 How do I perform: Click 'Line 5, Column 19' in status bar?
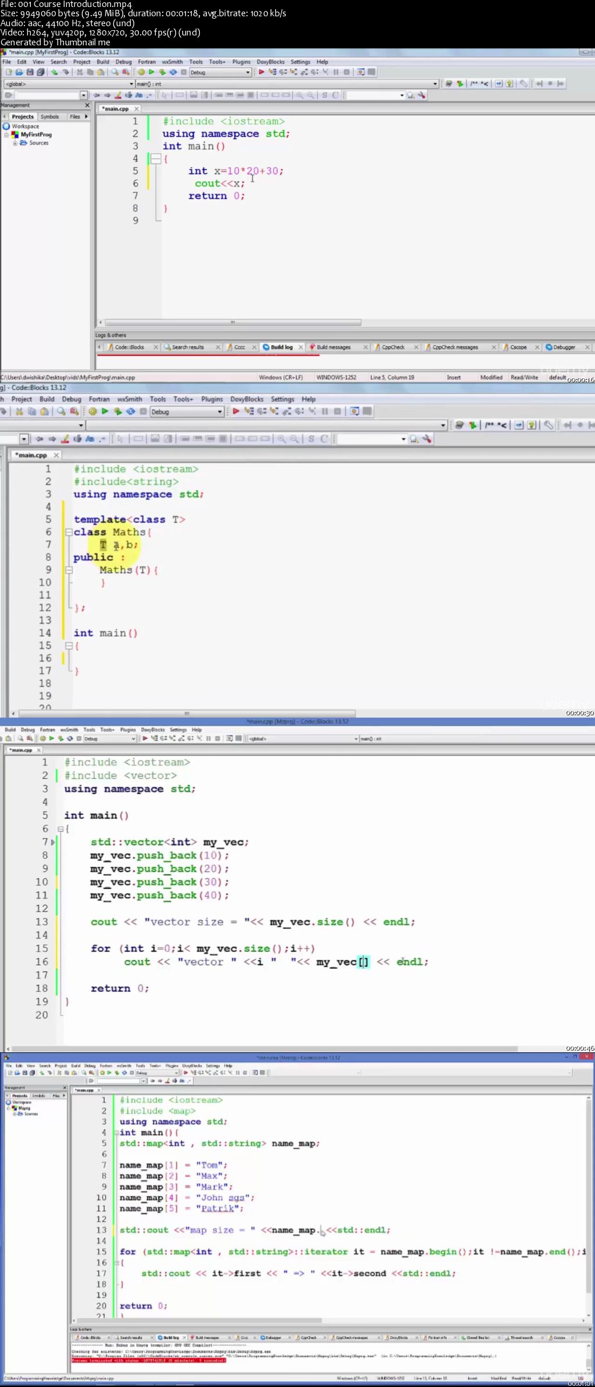pyautogui.click(x=392, y=378)
